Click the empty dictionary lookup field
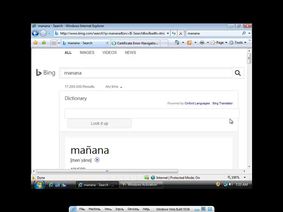The height and width of the screenshot is (212, 283). (x=152, y=113)
